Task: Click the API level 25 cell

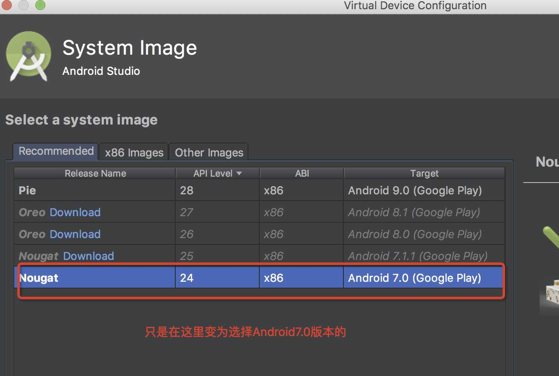Action: click(217, 256)
